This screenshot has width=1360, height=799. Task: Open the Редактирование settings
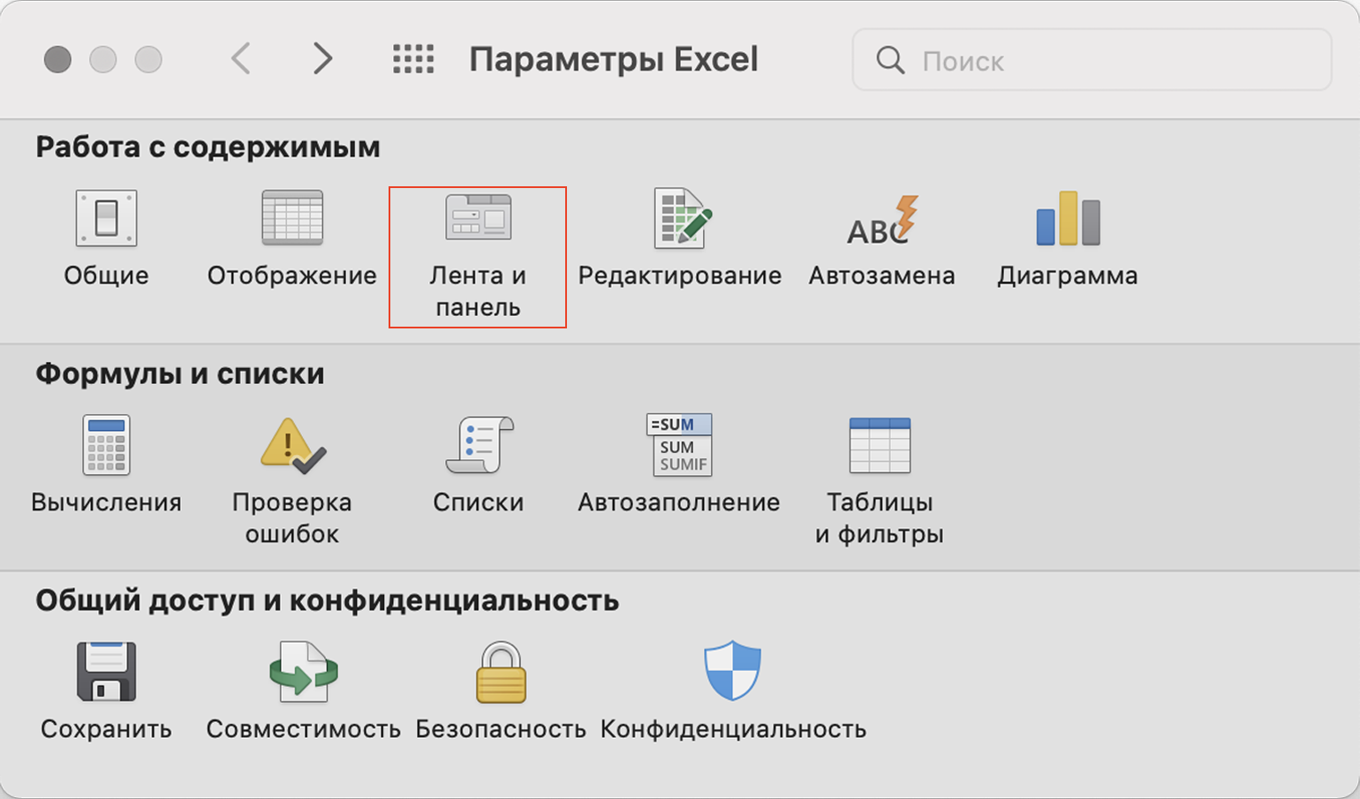coord(681,219)
